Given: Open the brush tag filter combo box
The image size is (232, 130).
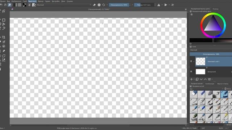Looking at the screenshot, I should 207,89.
